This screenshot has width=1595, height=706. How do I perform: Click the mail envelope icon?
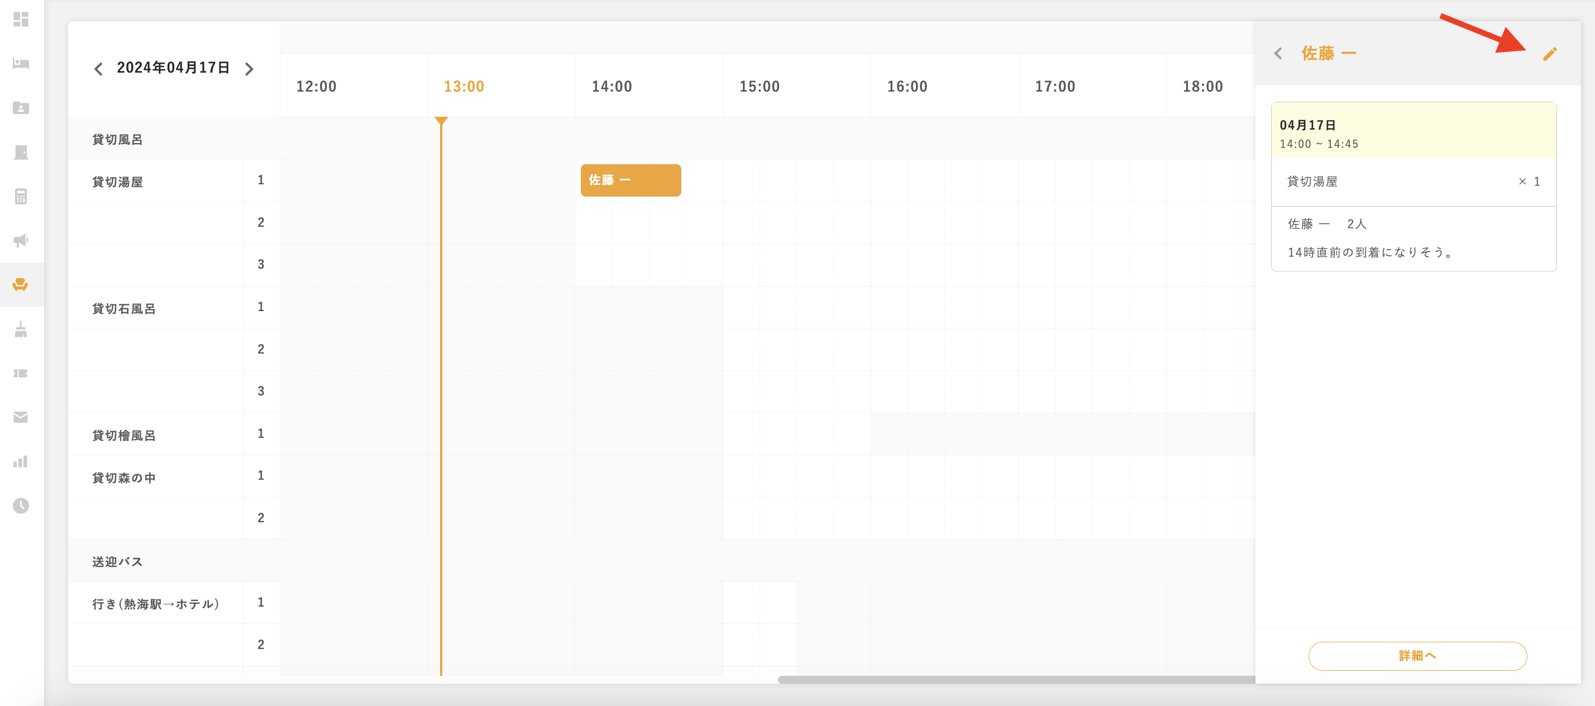click(21, 417)
